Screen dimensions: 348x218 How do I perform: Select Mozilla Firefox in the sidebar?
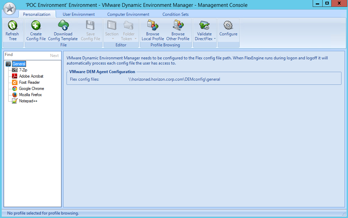pyautogui.click(x=30, y=94)
